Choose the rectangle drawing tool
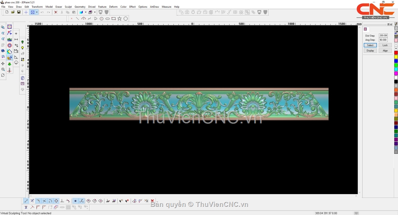The height and width of the screenshot is (215, 398). (x=113, y=19)
